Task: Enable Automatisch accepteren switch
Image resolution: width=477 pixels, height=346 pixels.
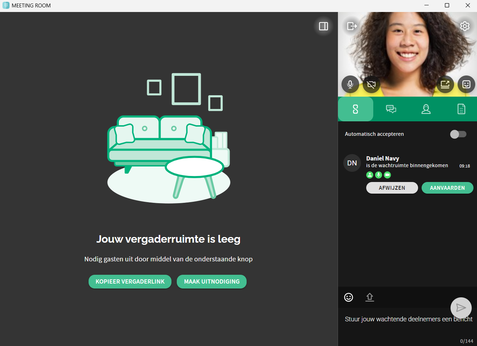Action: 458,134
